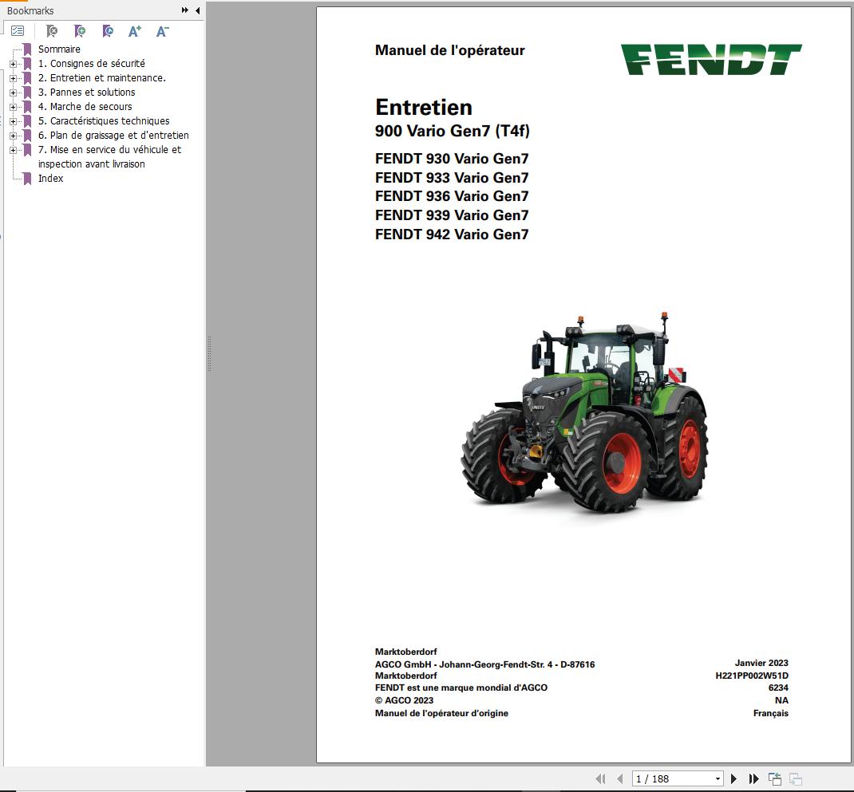Click 'FENDT 939 Vario Gen7' line
Image resolution: width=854 pixels, height=792 pixels.
click(x=452, y=215)
